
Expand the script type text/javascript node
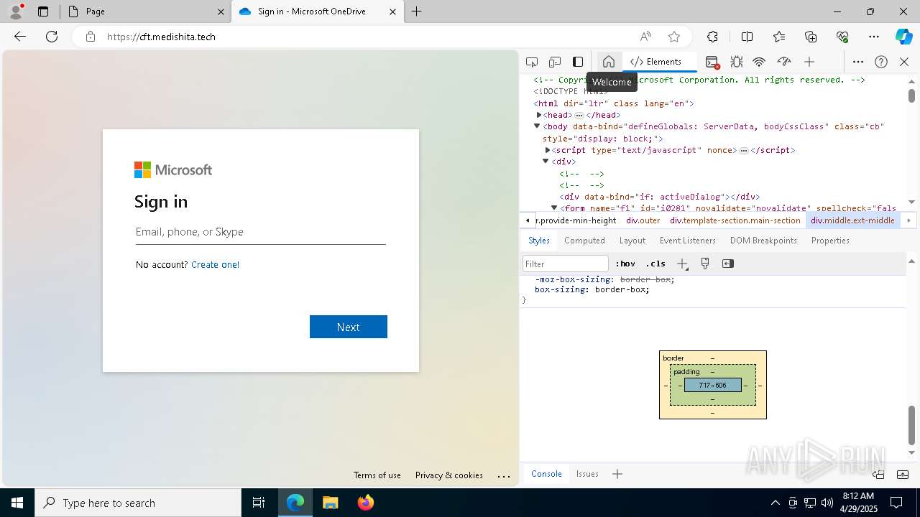click(x=548, y=150)
